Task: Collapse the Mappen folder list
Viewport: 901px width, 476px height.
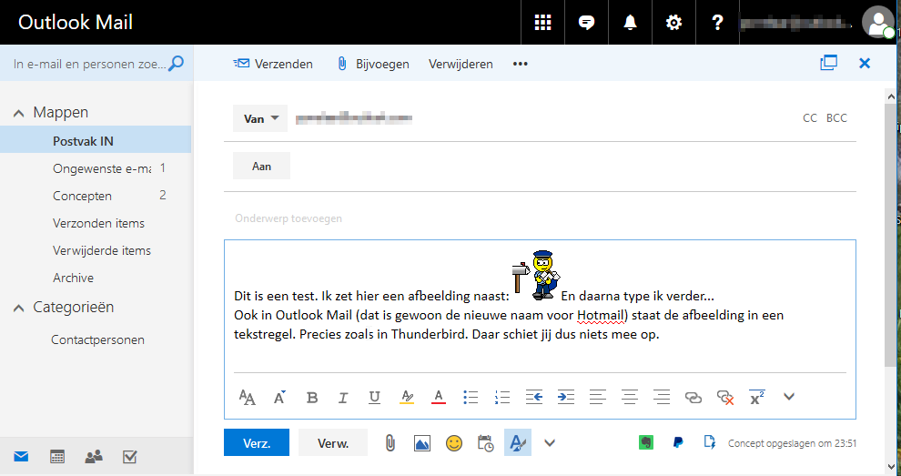Action: (x=18, y=113)
